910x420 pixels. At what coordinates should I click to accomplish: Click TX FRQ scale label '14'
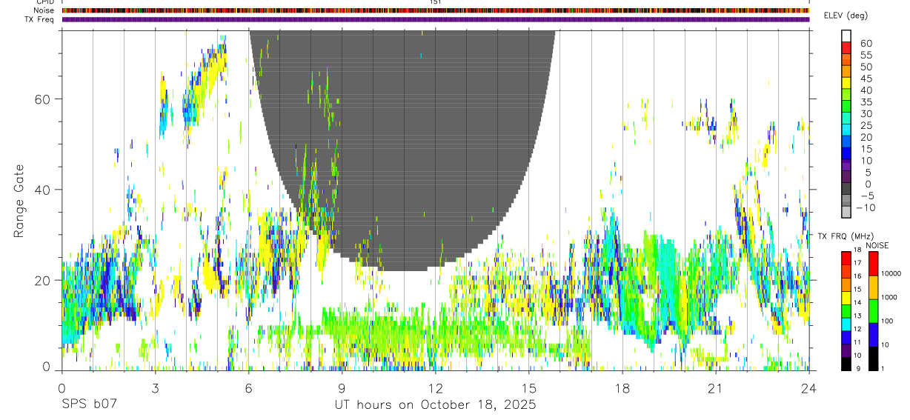[x=857, y=303]
